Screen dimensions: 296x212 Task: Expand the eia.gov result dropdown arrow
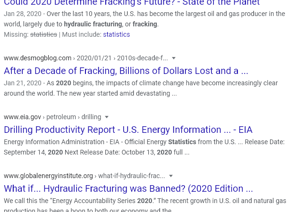click(107, 117)
